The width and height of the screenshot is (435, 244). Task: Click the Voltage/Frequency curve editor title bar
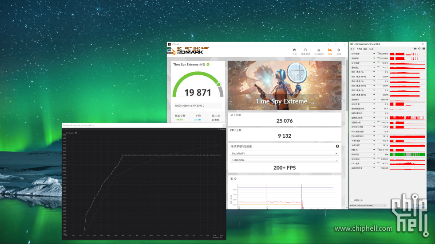pos(144,125)
